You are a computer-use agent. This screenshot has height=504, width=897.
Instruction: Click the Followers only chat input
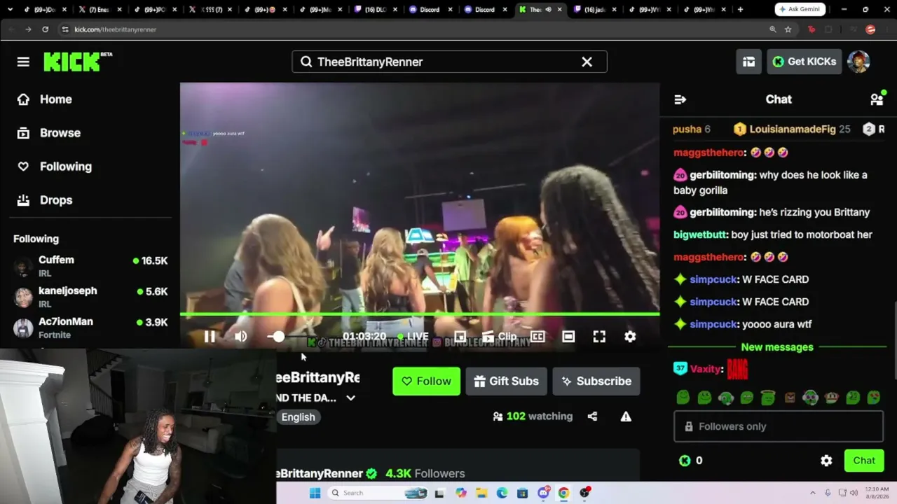778,426
